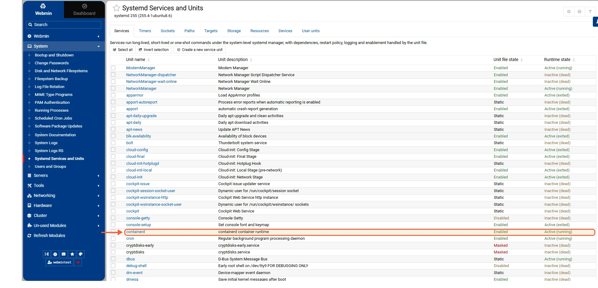Sort by Runtime state column arrows
This screenshot has height=288, width=598.
[x=574, y=60]
